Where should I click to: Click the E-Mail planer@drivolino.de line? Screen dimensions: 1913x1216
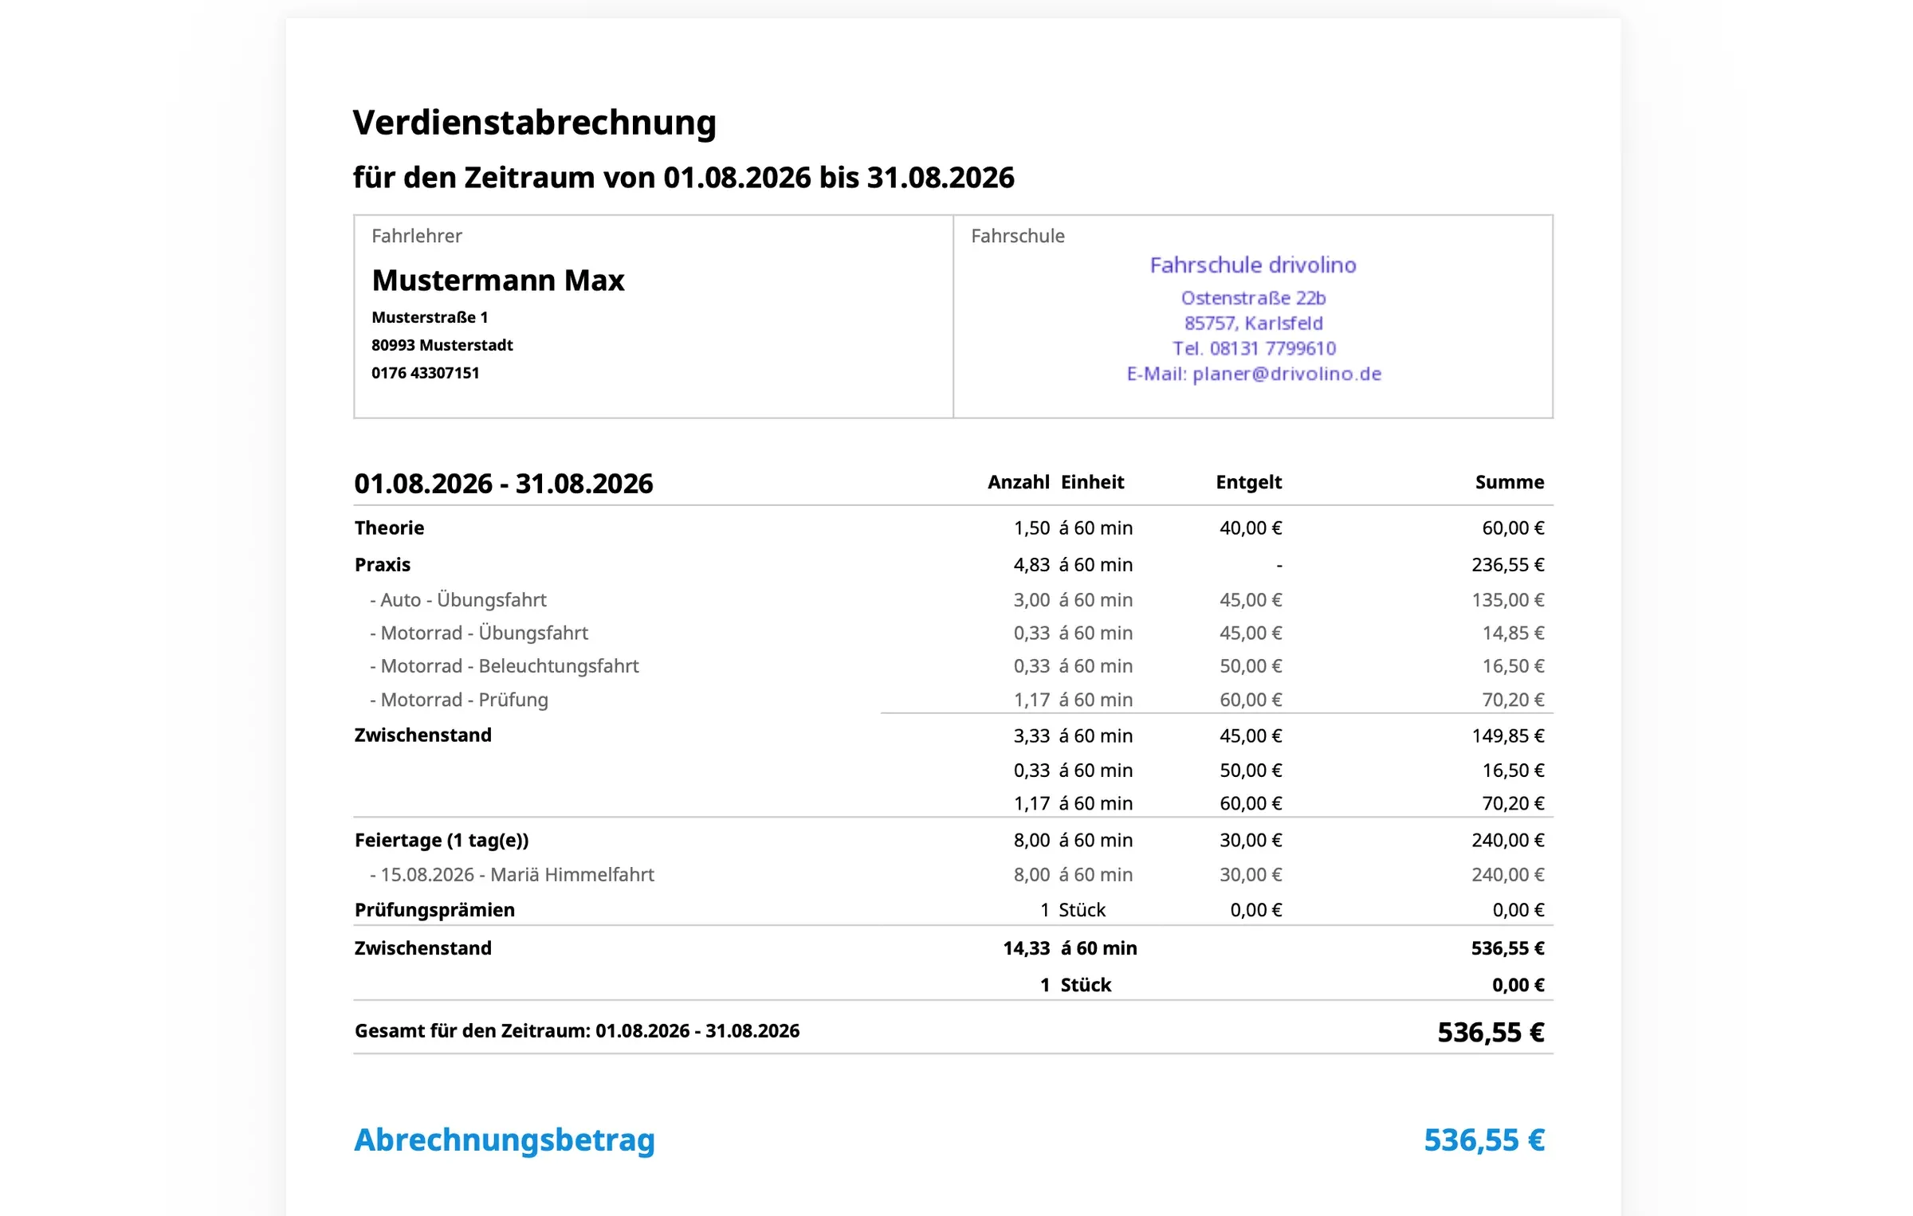(1253, 374)
